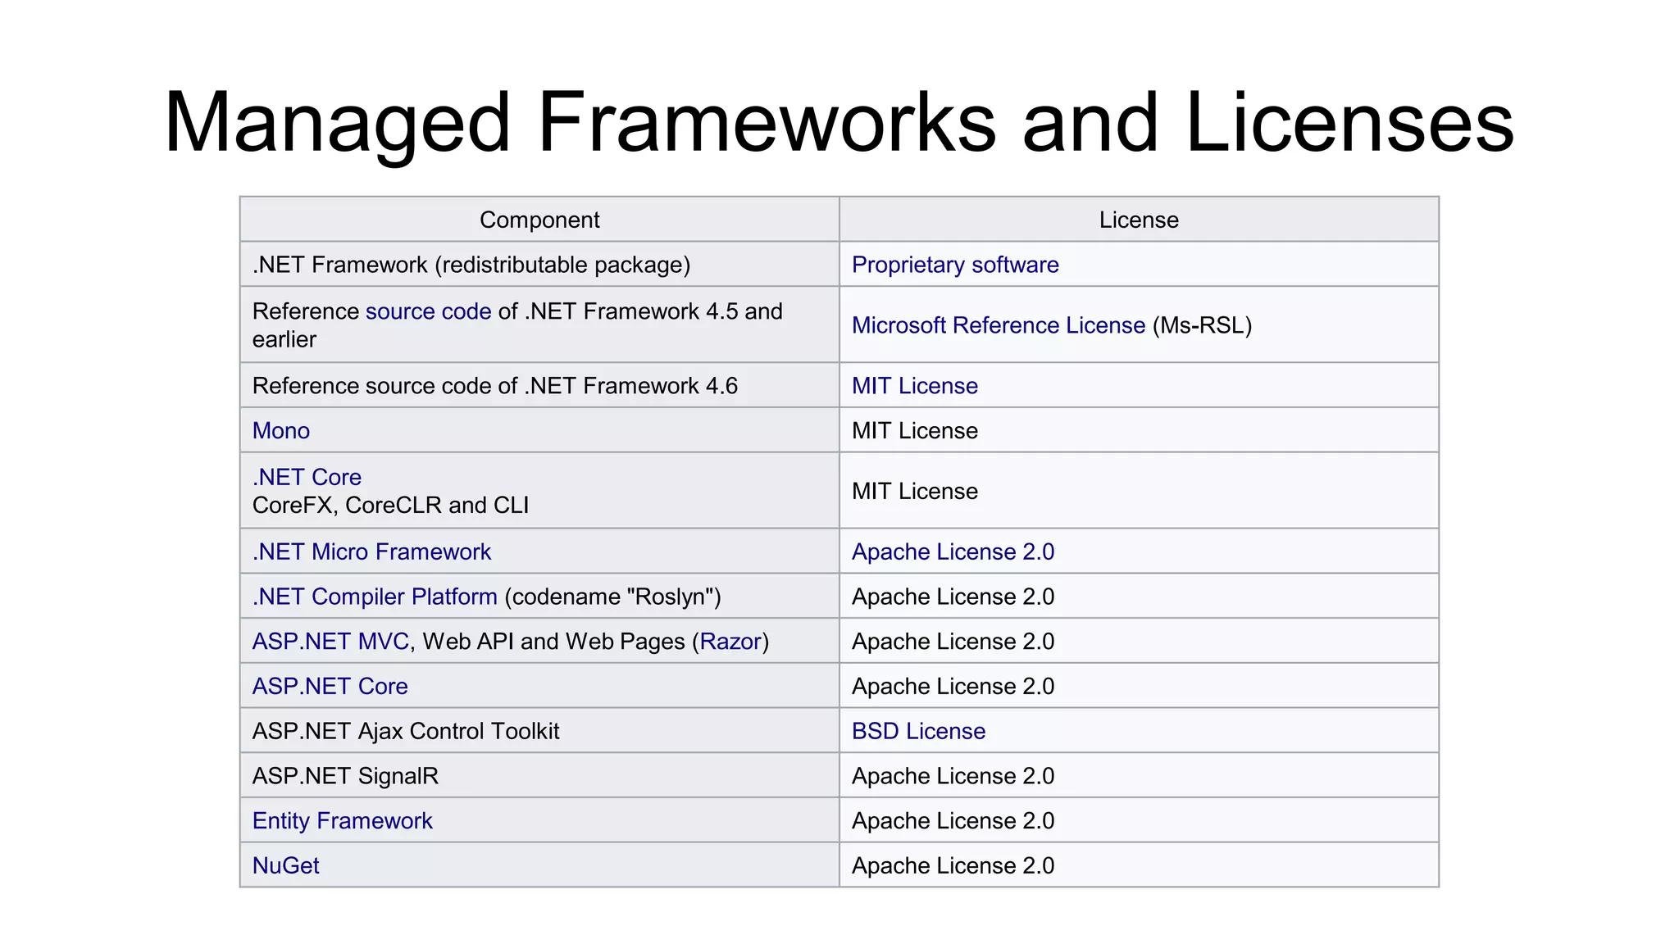The image size is (1679, 944).
Task: Click the 'Entity Framework' link
Action: pos(342,821)
